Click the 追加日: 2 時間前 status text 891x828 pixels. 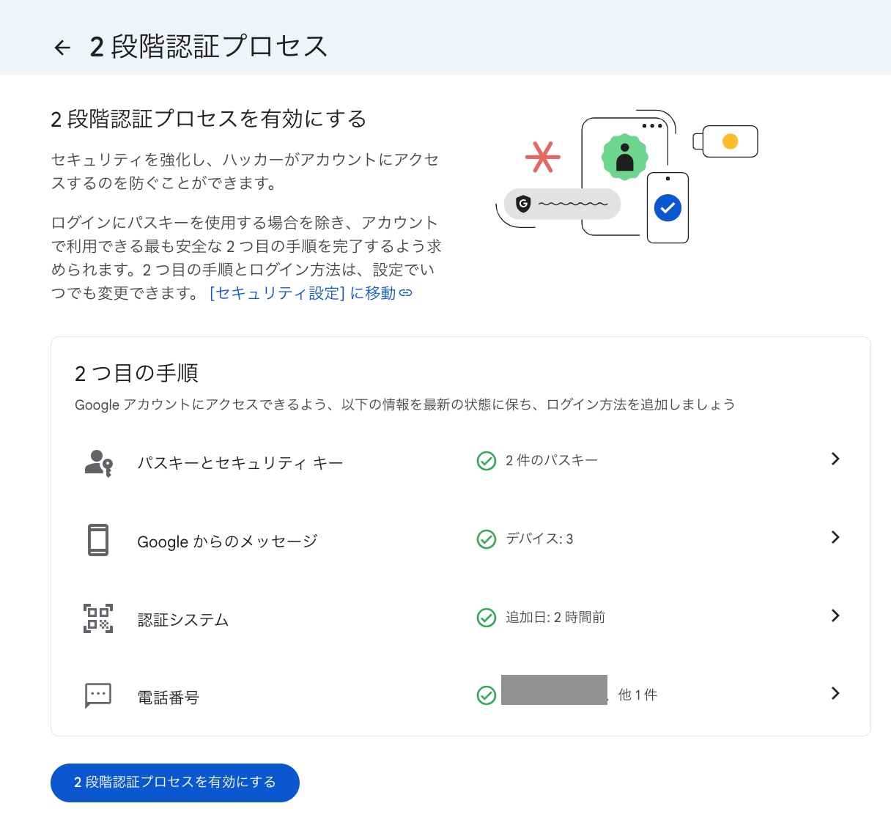point(555,617)
